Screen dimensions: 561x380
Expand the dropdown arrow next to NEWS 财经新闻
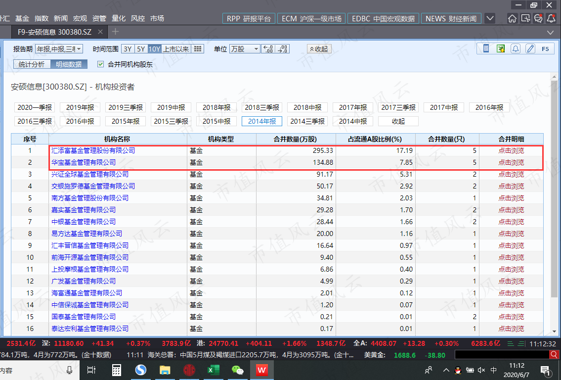[x=490, y=18]
